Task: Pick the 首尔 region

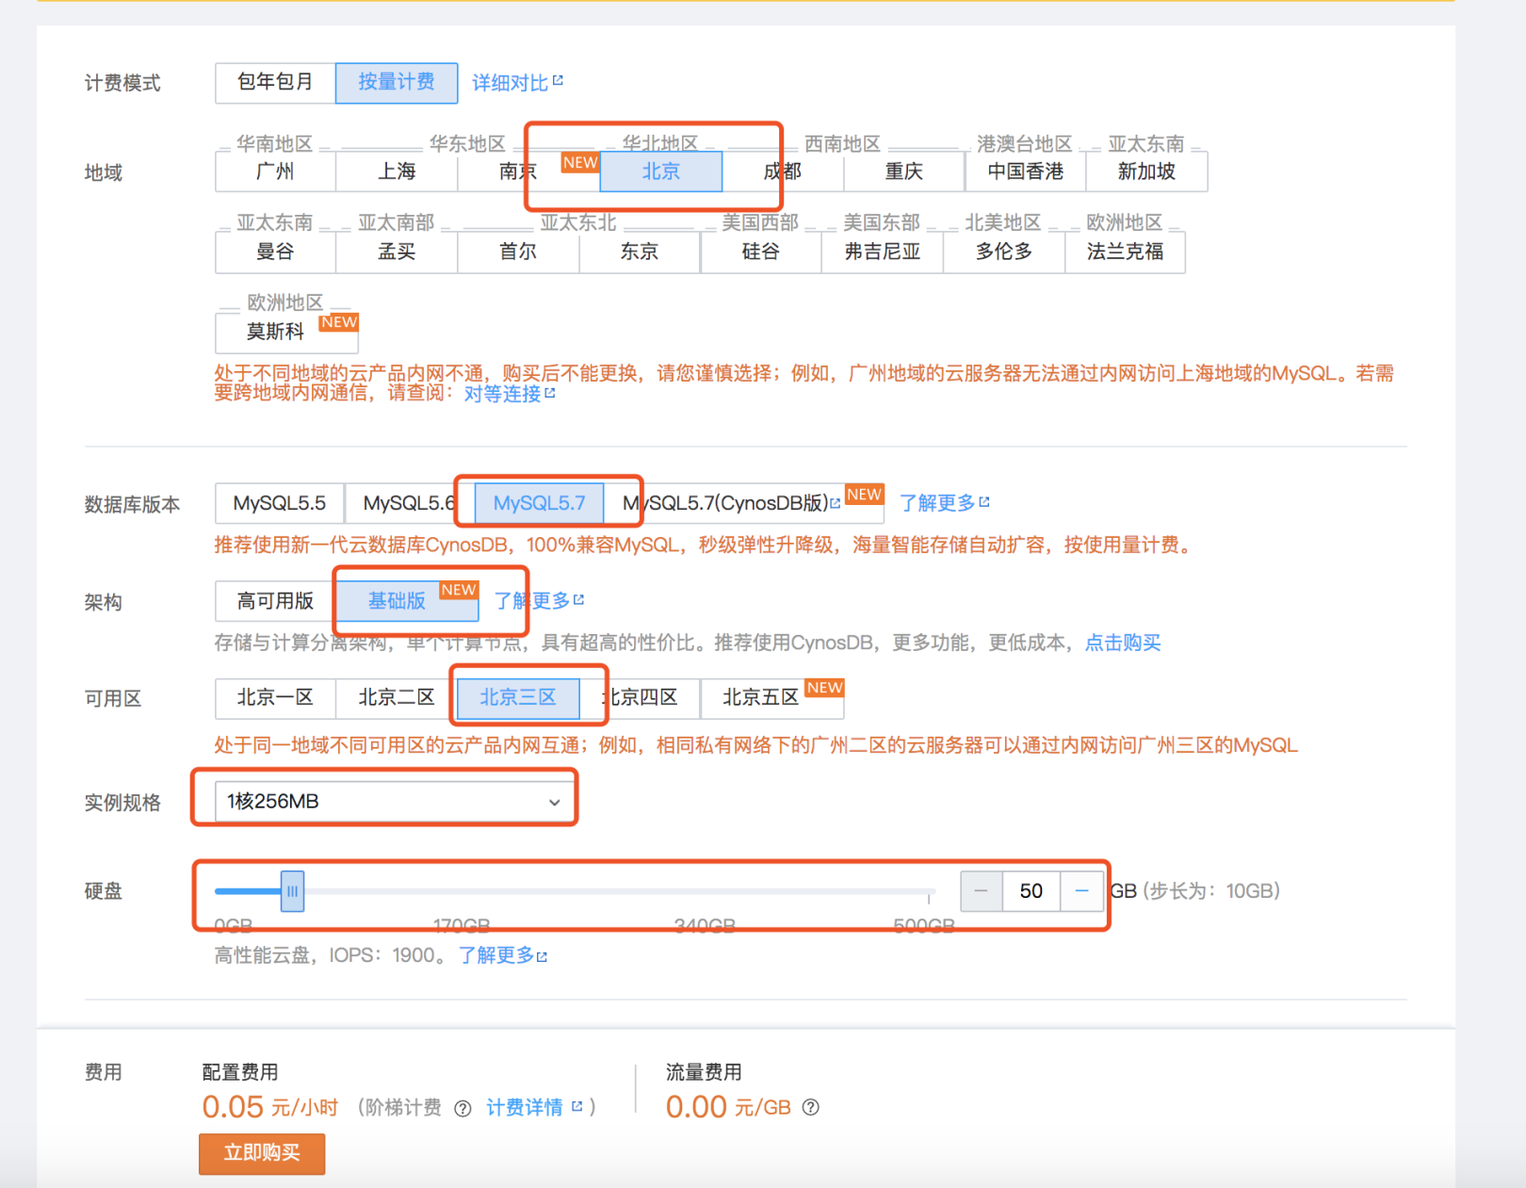Action: point(518,252)
